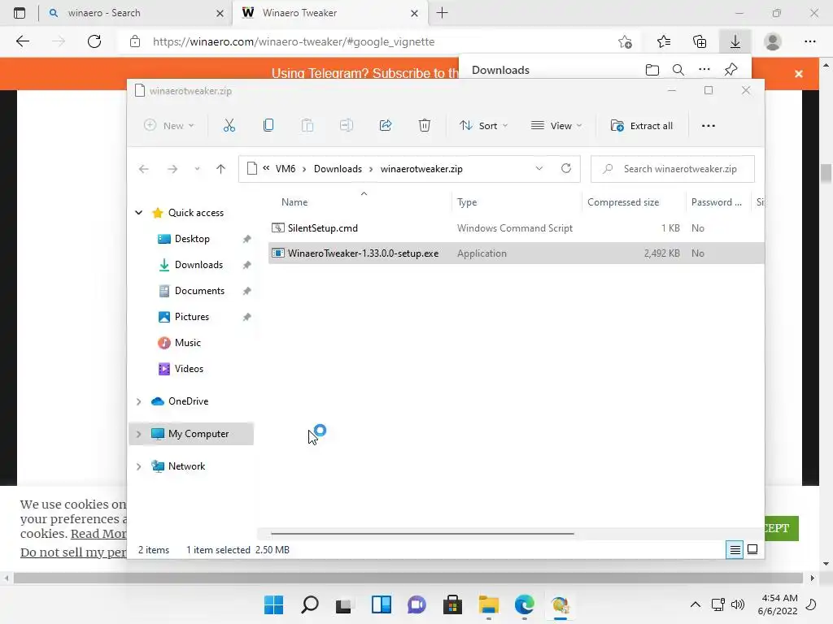Go back in Explorer navigation
The image size is (833, 624).
(x=143, y=169)
